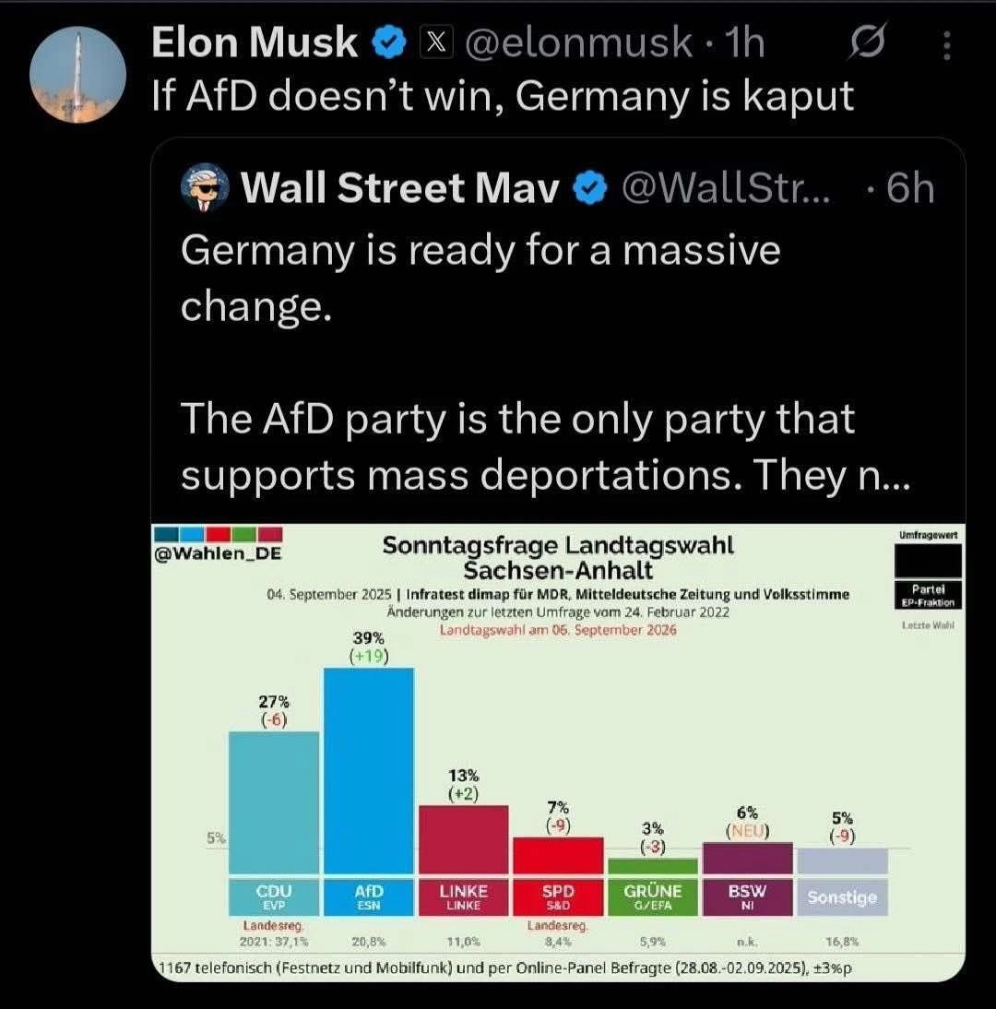Open the @elonmusk handle link
This screenshot has height=1009, width=996.
click(x=578, y=43)
